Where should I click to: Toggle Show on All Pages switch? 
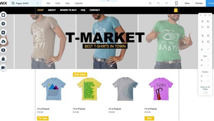205,93
